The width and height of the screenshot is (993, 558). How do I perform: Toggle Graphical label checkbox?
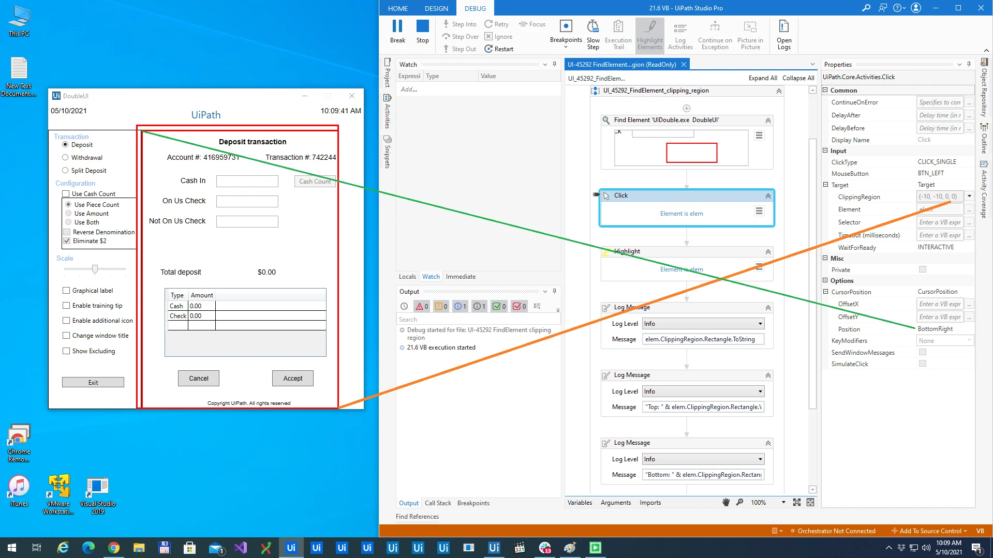[66, 291]
